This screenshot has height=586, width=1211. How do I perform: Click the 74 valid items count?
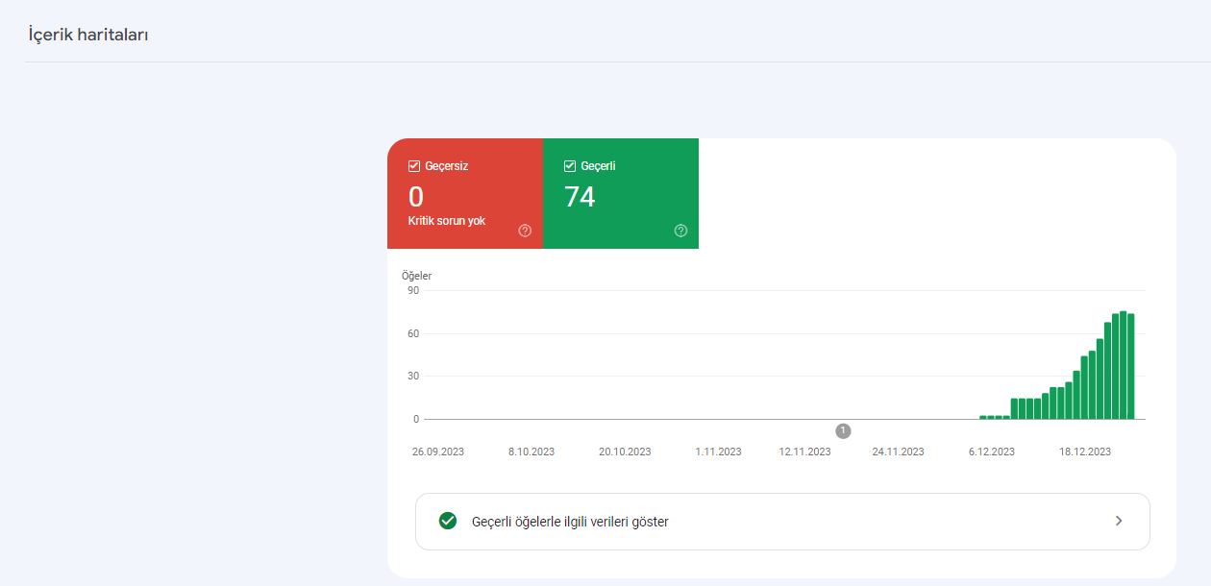coord(580,197)
